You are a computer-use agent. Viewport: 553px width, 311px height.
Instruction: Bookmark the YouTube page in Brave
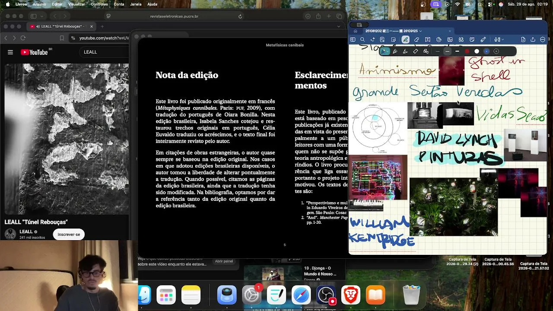[62, 38]
